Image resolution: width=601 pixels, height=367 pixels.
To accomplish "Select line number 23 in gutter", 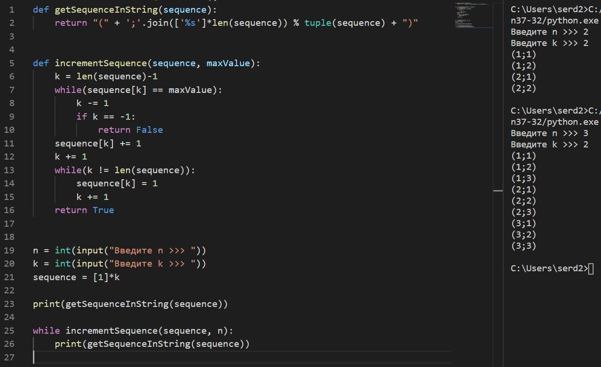I will pyautogui.click(x=9, y=304).
